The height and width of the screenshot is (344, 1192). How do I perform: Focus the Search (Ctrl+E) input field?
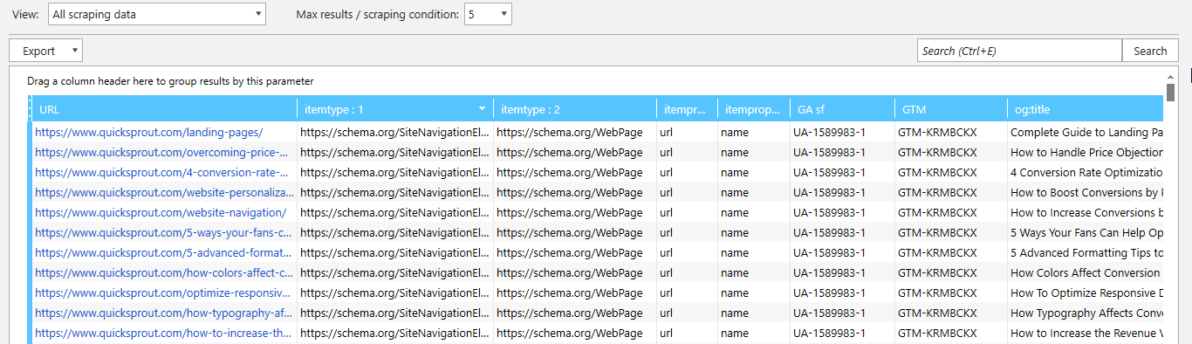pyautogui.click(x=1019, y=51)
